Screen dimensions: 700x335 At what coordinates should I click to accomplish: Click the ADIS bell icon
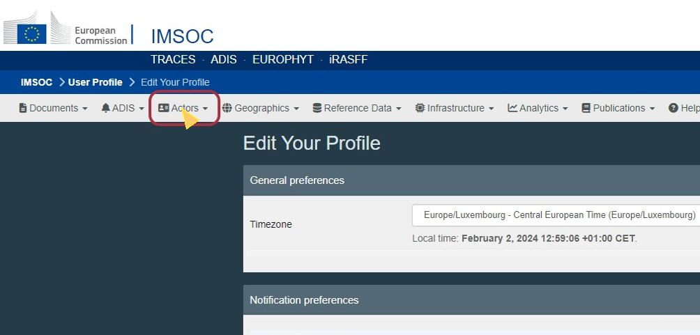[106, 108]
